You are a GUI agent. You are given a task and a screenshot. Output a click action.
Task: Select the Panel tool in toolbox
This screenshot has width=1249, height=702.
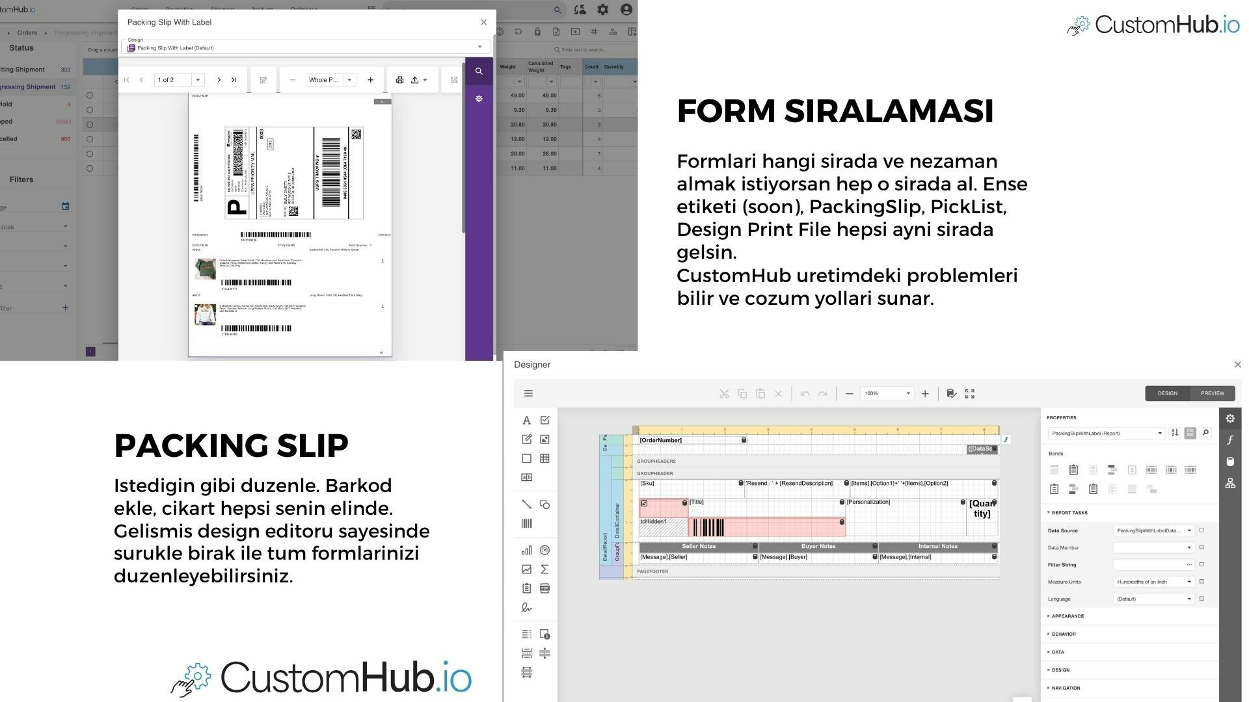(x=526, y=458)
